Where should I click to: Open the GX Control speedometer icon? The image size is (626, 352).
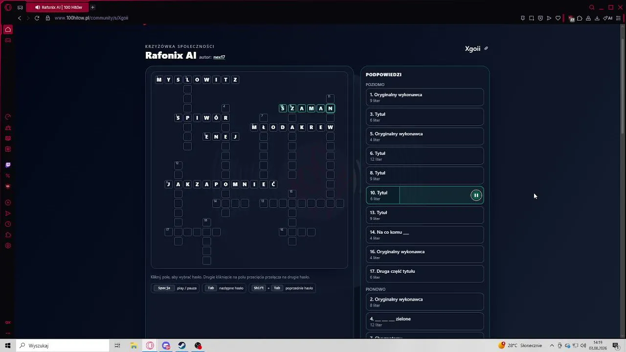coord(8,117)
